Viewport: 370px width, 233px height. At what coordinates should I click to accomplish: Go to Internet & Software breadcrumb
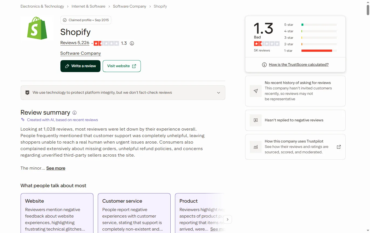[89, 6]
